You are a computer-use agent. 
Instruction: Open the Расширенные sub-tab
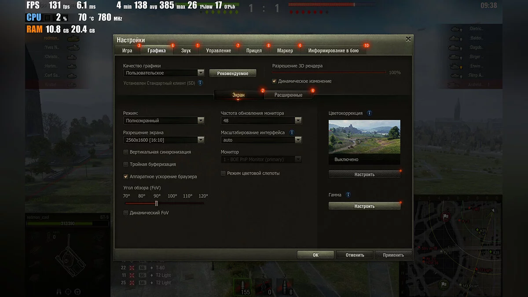tap(288, 95)
